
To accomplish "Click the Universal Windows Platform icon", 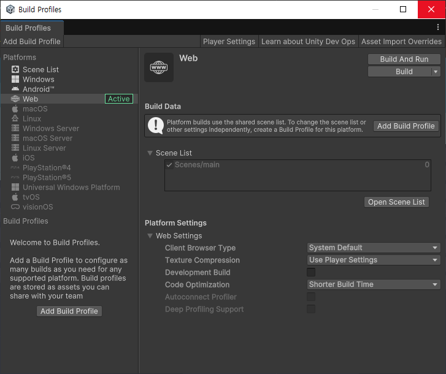I will tap(15, 187).
